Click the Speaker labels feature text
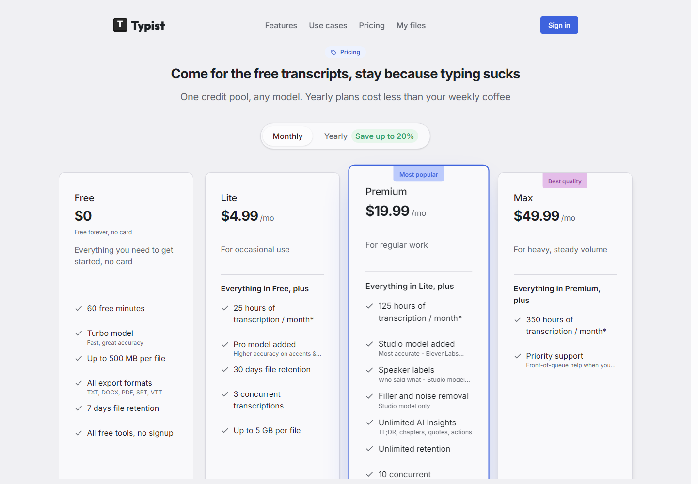 [x=407, y=370]
